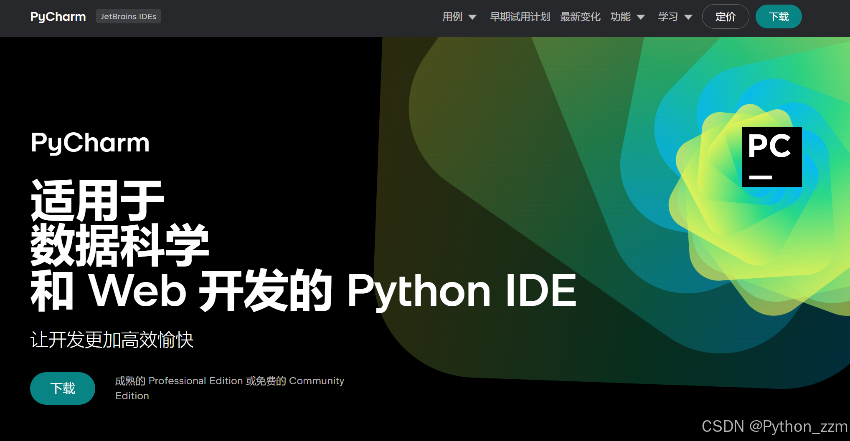The image size is (850, 441).
Task: Go to 早期试用计划 page
Action: [520, 17]
